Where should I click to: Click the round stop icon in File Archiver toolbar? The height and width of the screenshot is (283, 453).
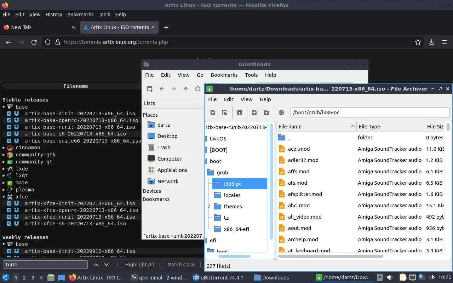coord(281,112)
